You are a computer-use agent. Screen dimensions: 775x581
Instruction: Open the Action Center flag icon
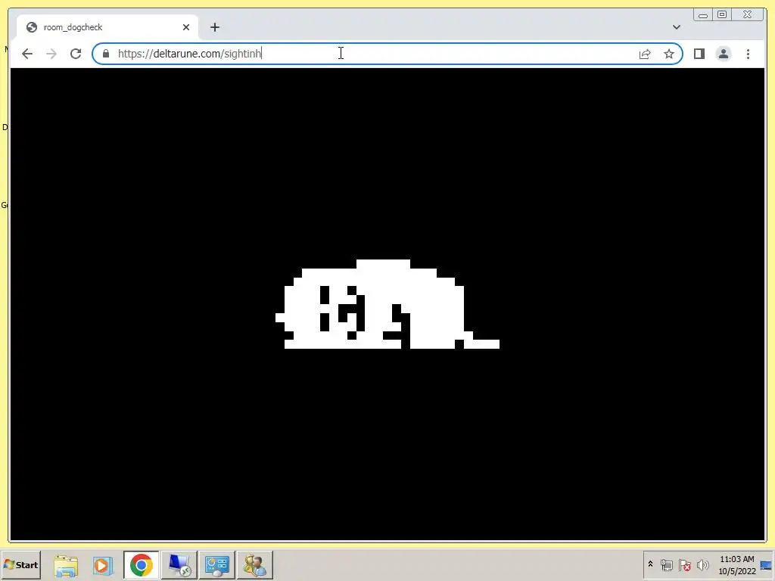pos(684,564)
